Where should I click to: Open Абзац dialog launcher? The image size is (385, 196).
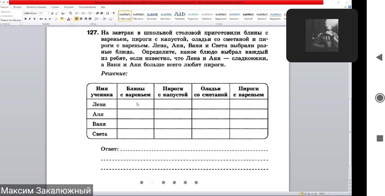coord(115,24)
